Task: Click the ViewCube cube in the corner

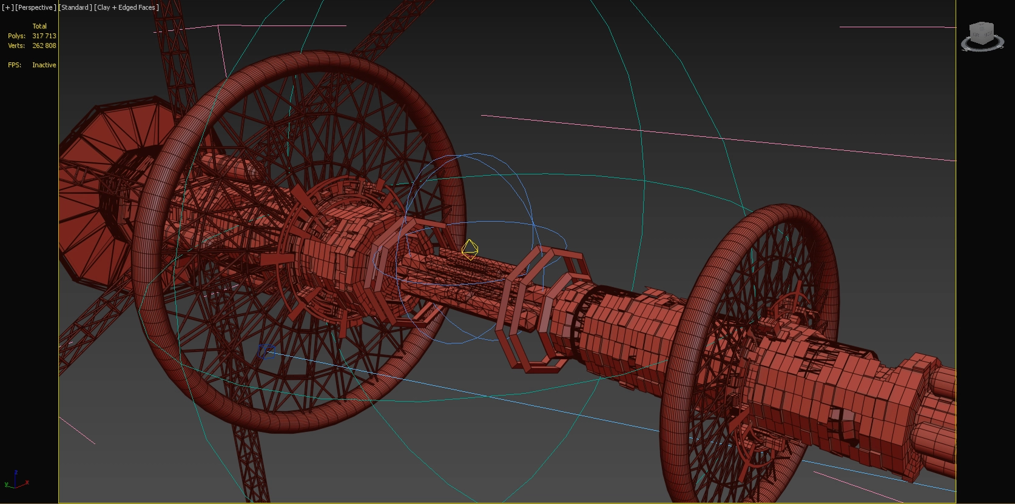Action: (982, 34)
